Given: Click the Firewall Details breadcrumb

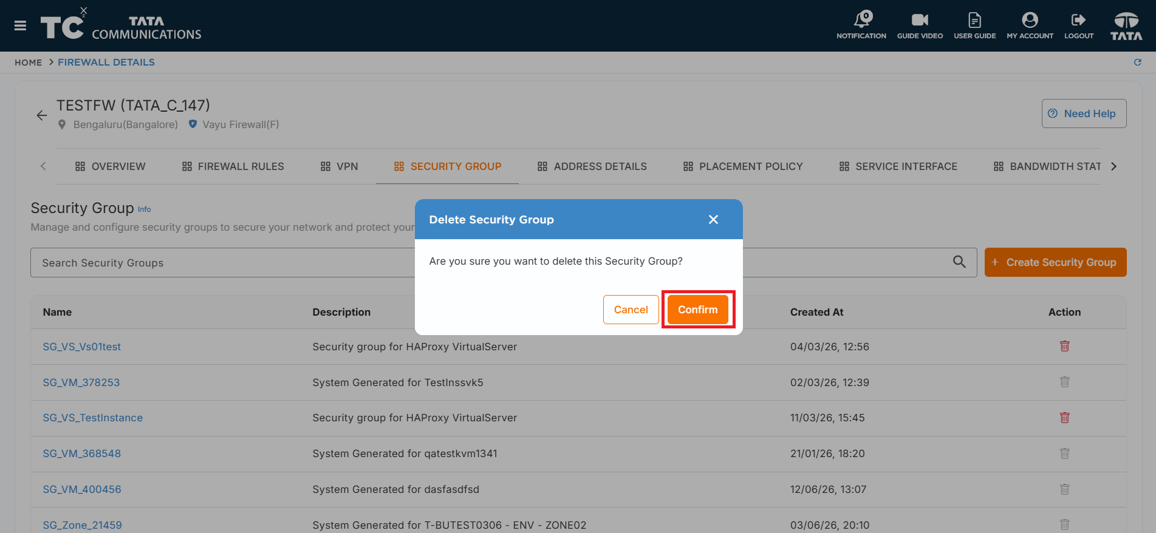Looking at the screenshot, I should click(x=106, y=63).
